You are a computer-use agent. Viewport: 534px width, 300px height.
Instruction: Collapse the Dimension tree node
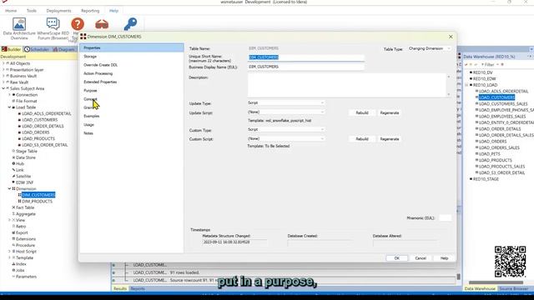click(9, 189)
